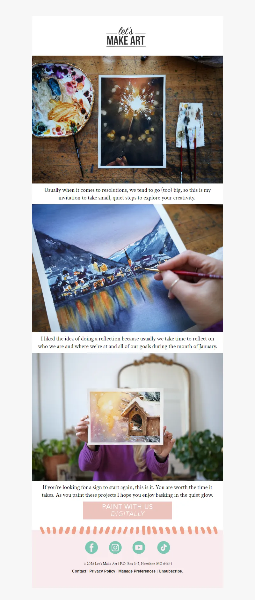Tap the TikTok icon in footer
The width and height of the screenshot is (255, 600).
[164, 547]
